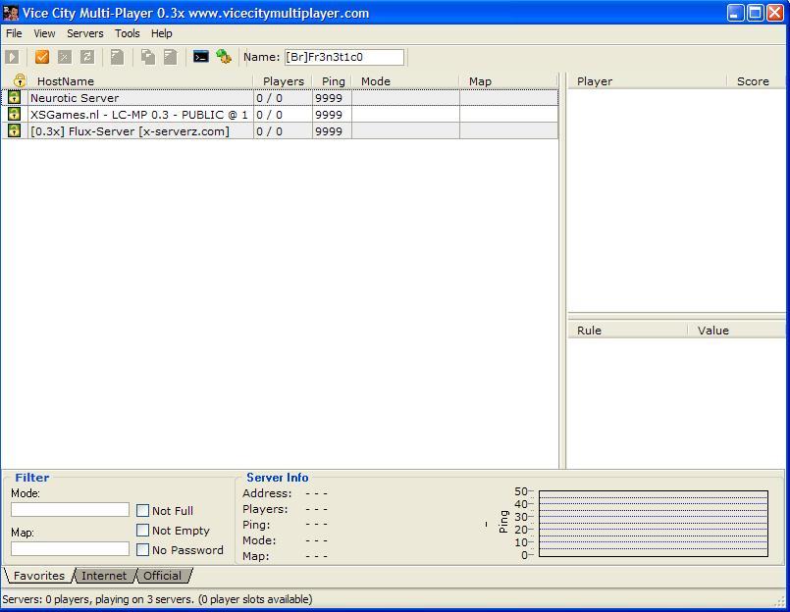Open the Servers menu
The height and width of the screenshot is (612, 790).
point(85,33)
